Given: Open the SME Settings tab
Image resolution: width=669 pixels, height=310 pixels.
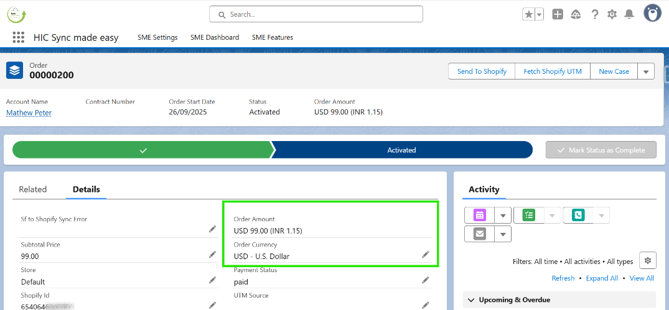Looking at the screenshot, I should point(157,37).
